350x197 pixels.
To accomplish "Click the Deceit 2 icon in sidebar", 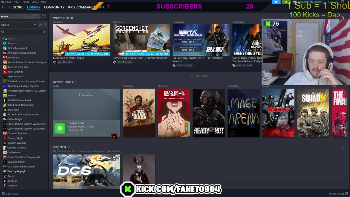I will (x=5, y=181).
